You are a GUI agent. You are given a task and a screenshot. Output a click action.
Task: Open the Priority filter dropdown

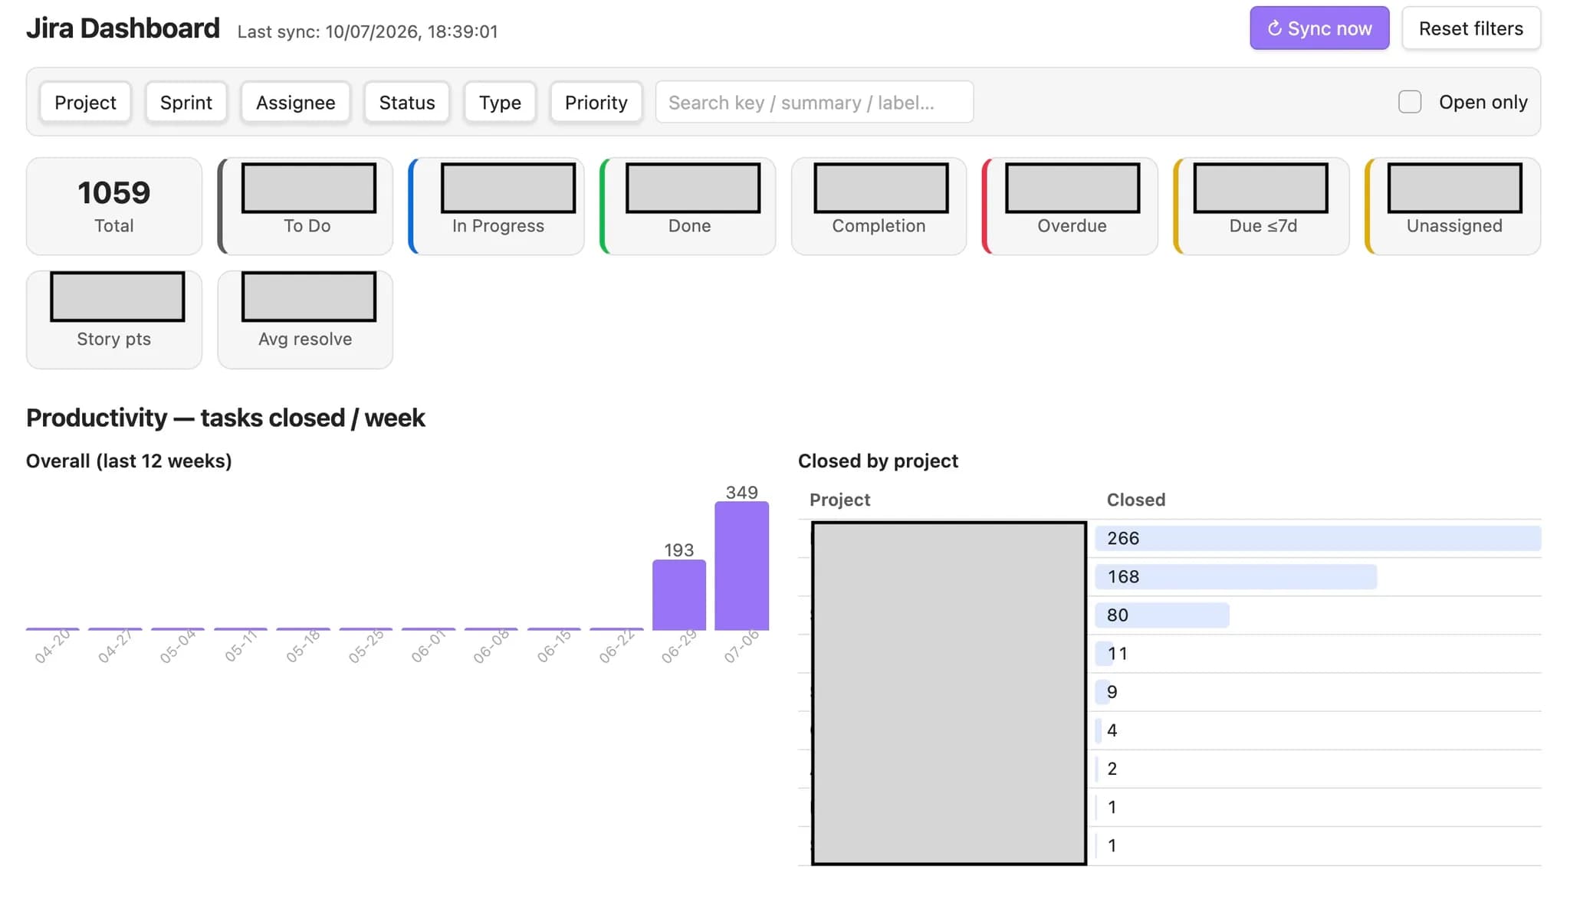coord(596,102)
